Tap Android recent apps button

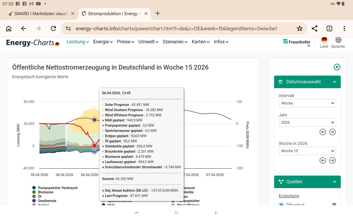[137, 213]
